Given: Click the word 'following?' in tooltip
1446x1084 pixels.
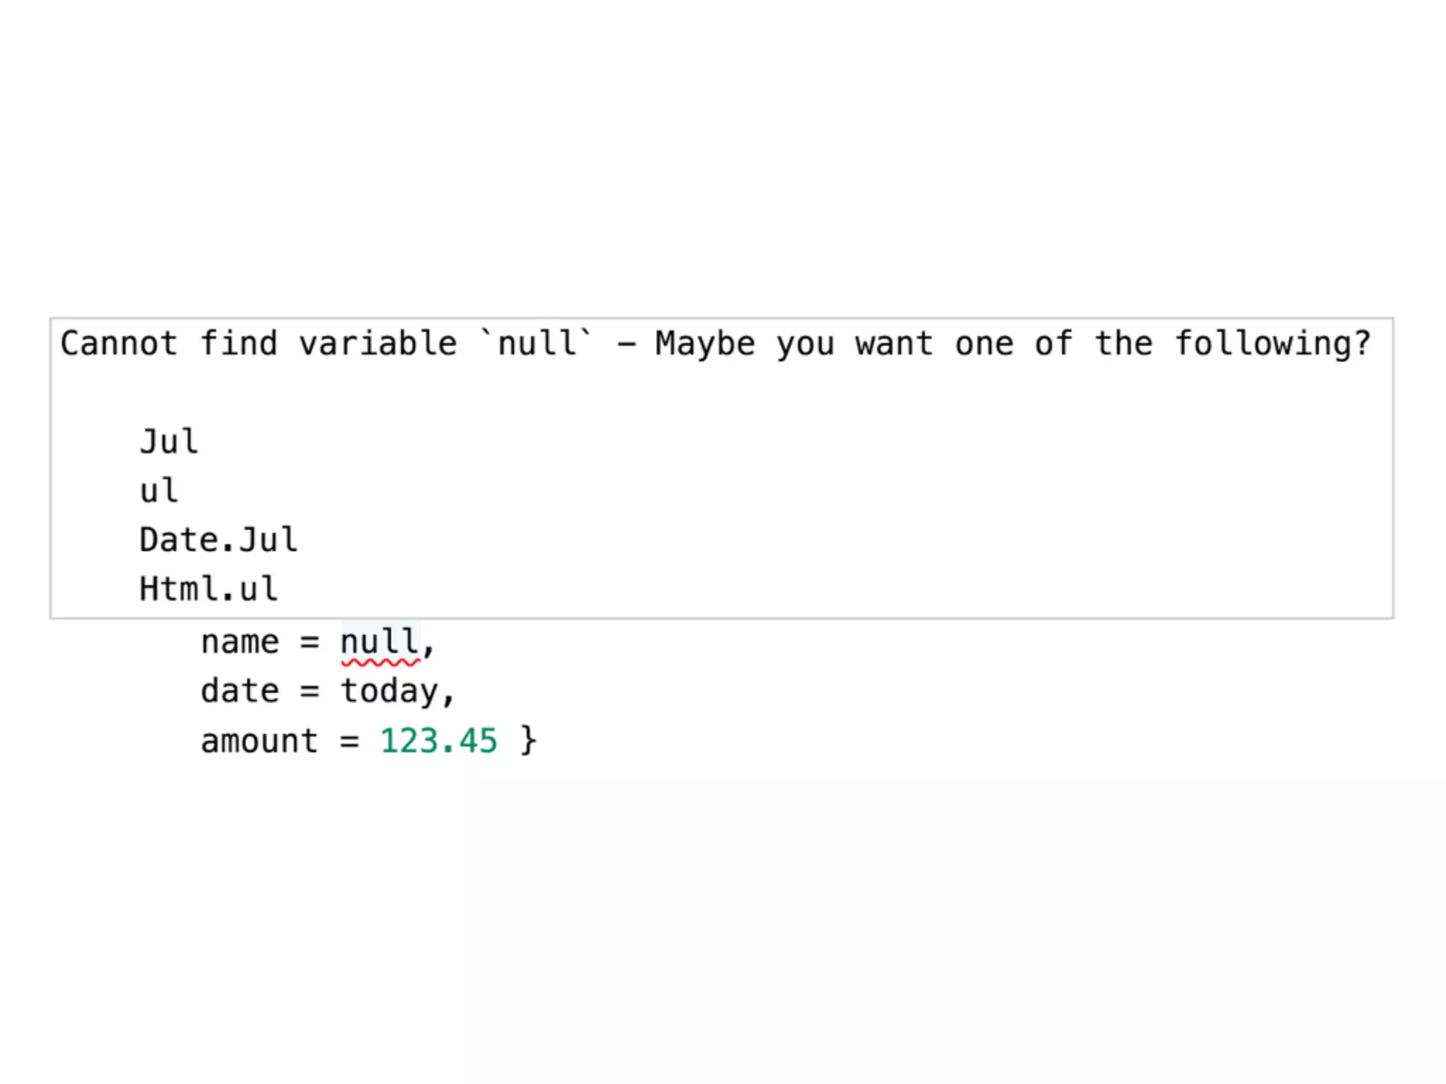Looking at the screenshot, I should 1273,344.
